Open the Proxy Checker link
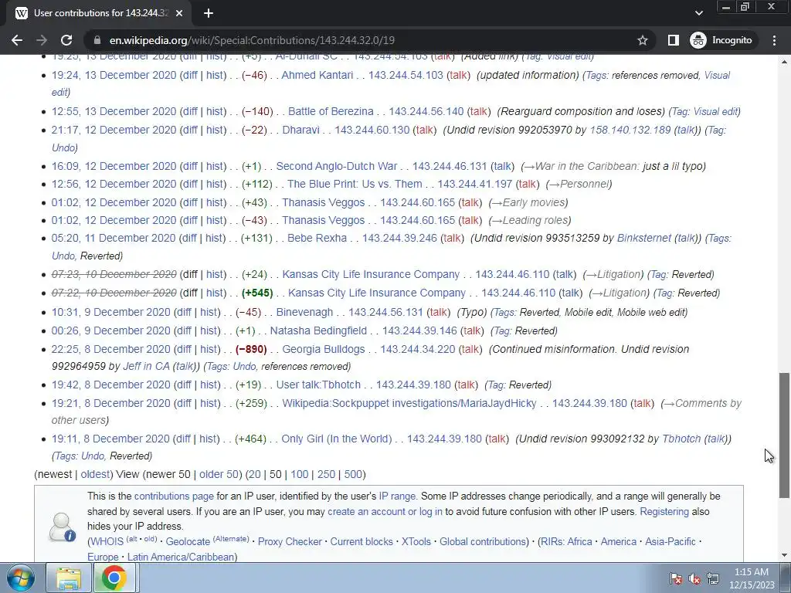This screenshot has width=791, height=593. coord(290,541)
